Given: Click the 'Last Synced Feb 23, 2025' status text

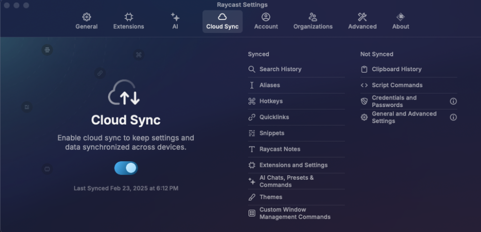Looking at the screenshot, I should pos(126,188).
